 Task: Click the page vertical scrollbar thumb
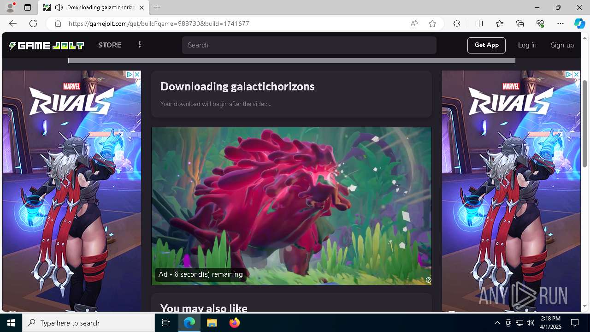[x=585, y=124]
